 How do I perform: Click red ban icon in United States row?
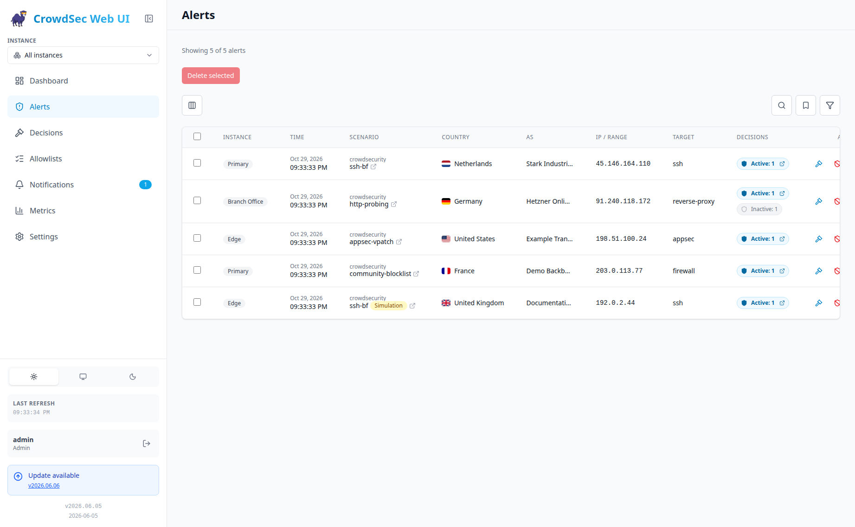[837, 239]
